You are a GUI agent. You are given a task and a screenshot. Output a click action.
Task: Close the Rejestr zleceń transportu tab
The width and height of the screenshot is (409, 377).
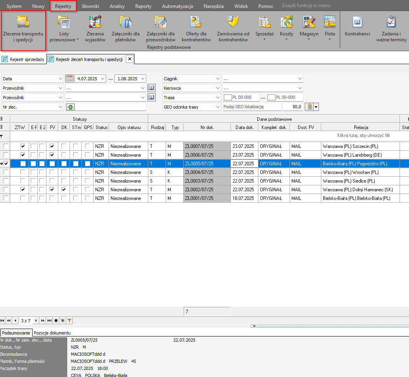(x=130, y=59)
